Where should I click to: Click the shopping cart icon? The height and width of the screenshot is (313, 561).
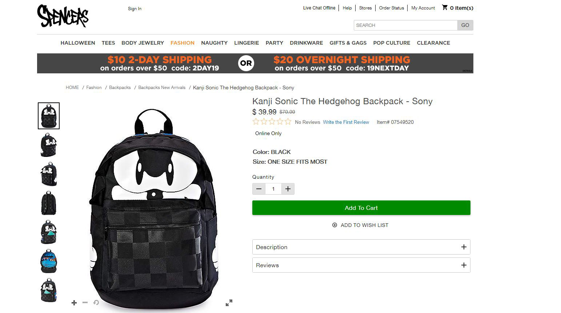click(445, 8)
